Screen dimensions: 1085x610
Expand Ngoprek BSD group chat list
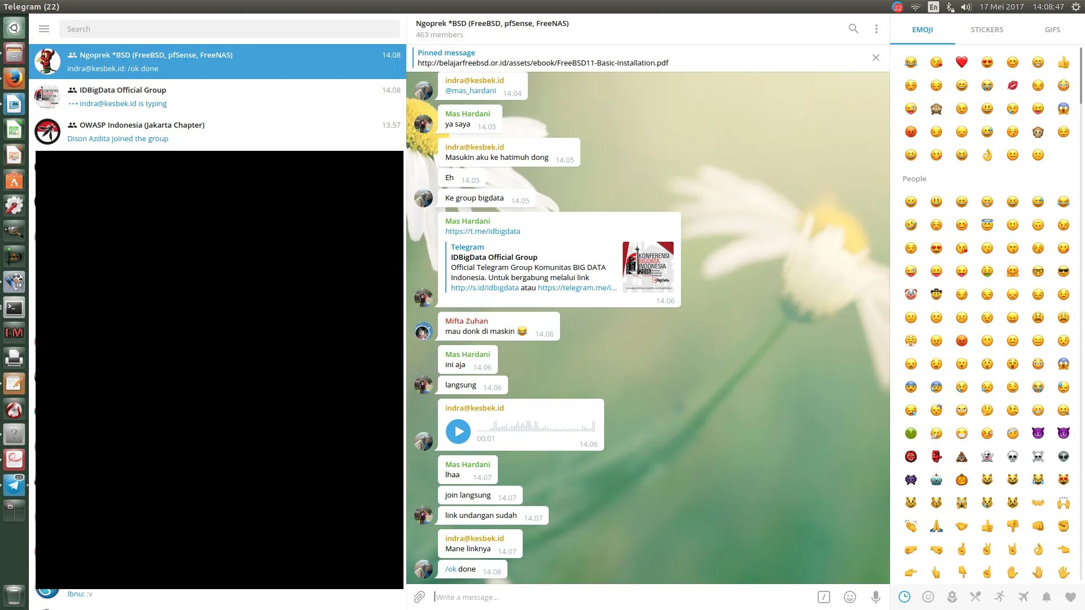(x=218, y=61)
